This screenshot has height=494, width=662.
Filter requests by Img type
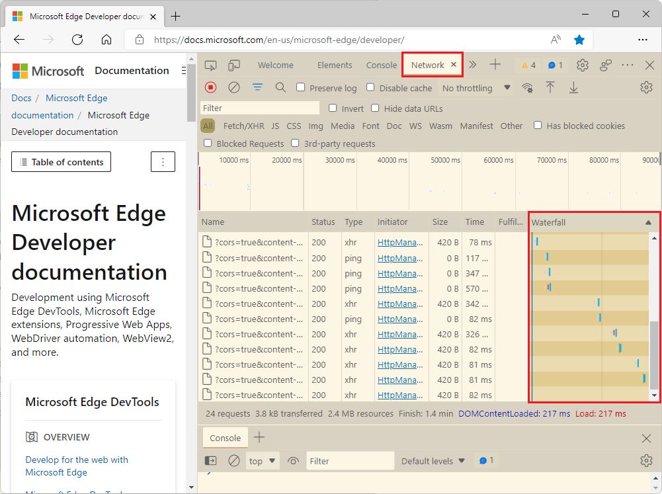click(315, 126)
